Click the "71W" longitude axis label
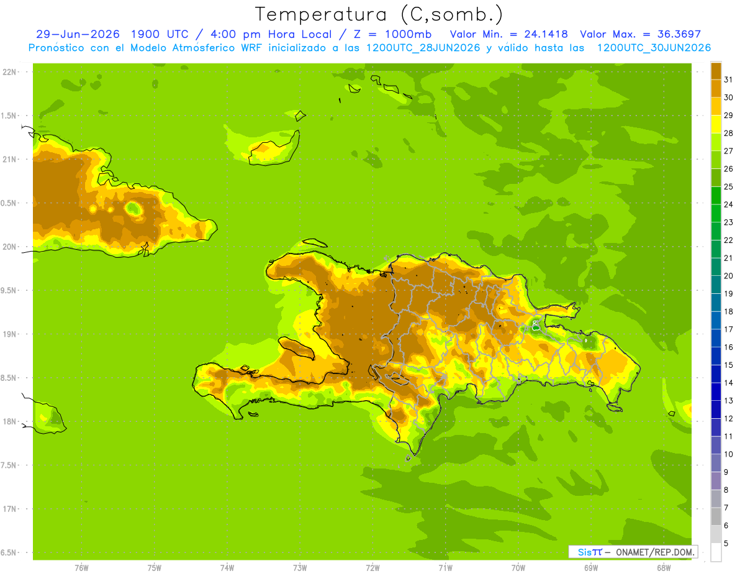Viewport: 745px width, 576px height. point(445,568)
